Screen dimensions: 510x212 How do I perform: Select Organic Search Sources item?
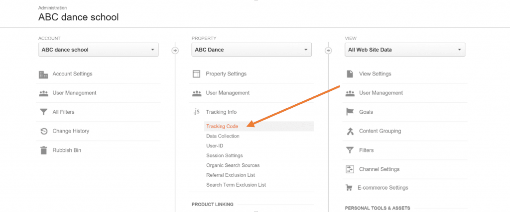[233, 165]
